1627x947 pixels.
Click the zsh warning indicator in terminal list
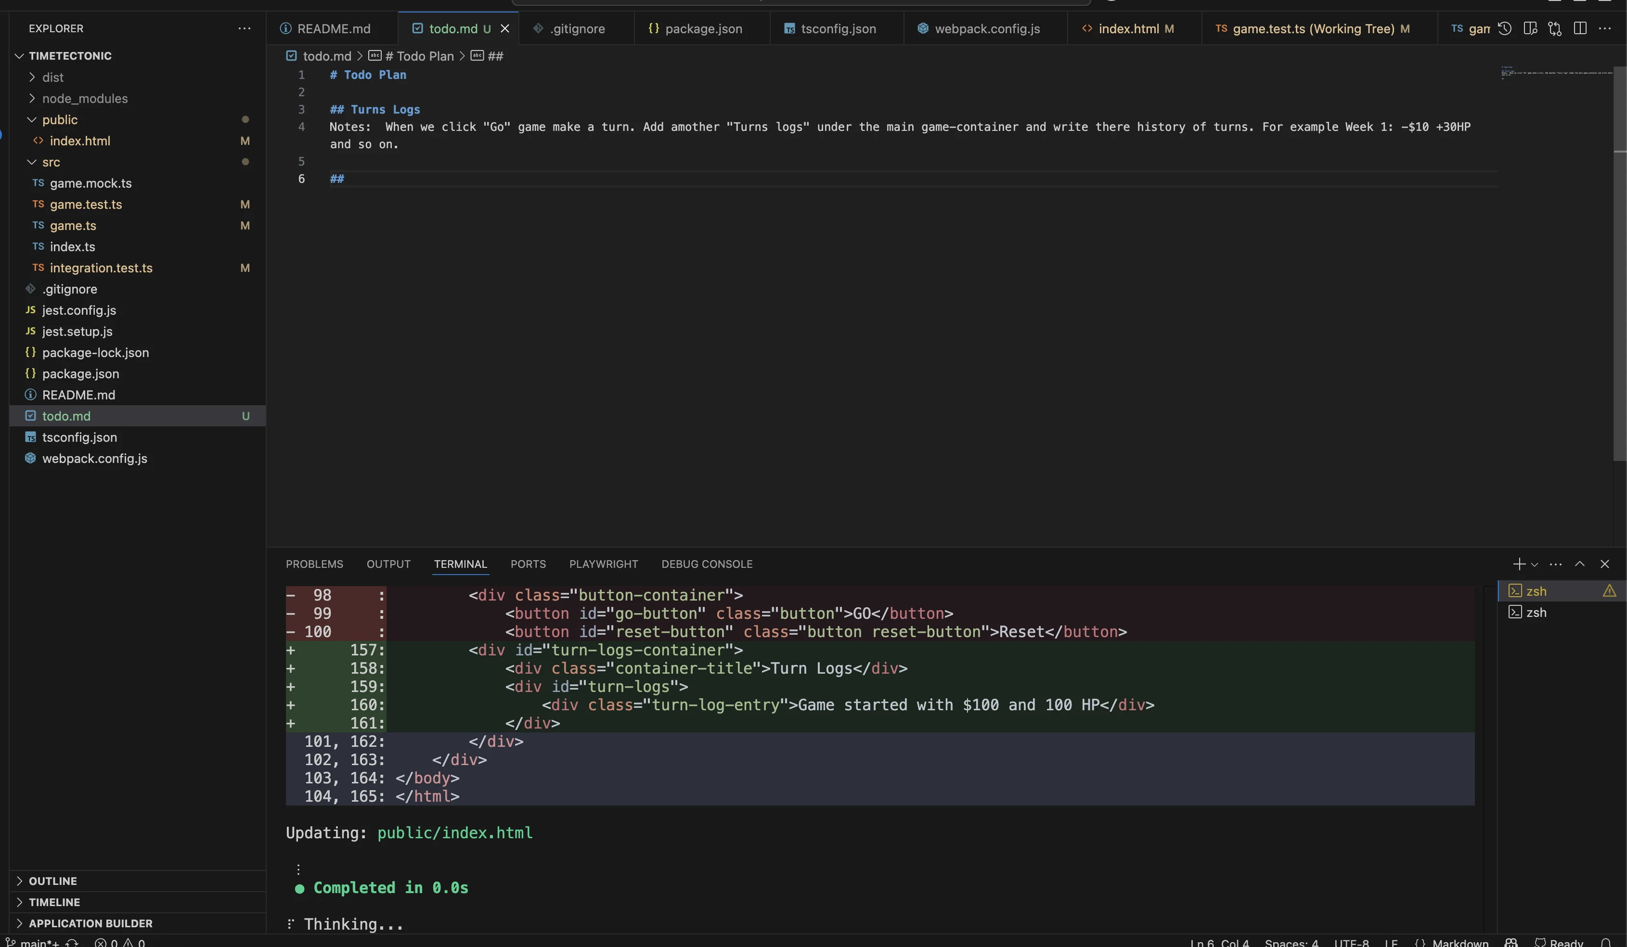pyautogui.click(x=1610, y=590)
